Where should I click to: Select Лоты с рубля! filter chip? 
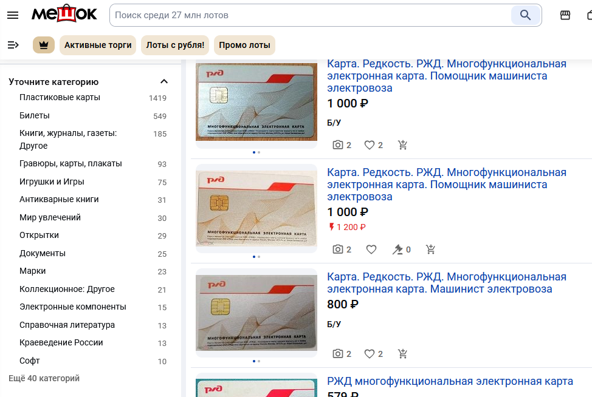coord(175,46)
